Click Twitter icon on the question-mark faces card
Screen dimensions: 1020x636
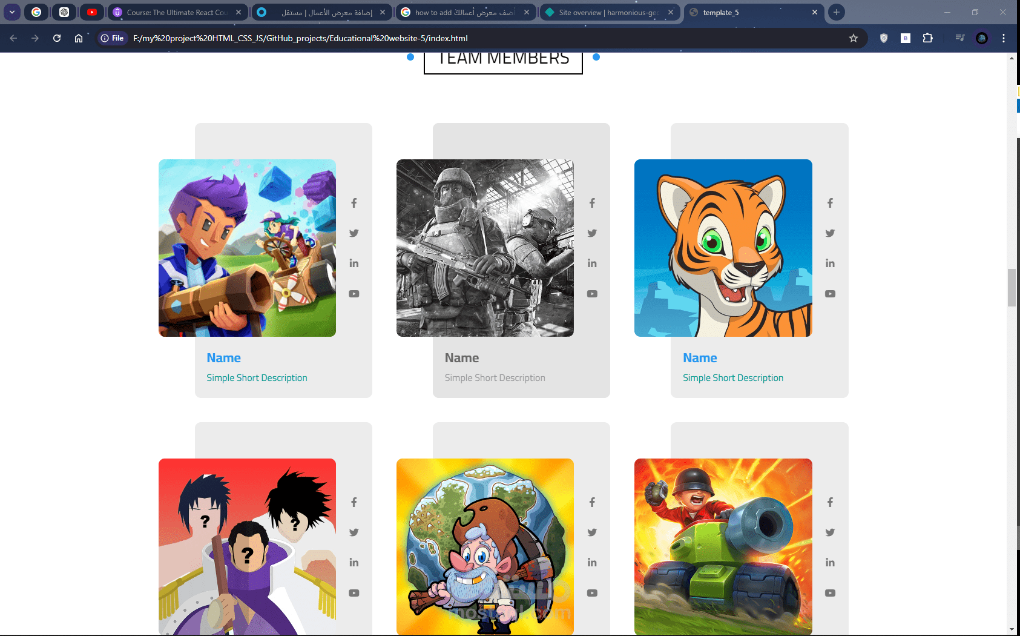coord(354,532)
